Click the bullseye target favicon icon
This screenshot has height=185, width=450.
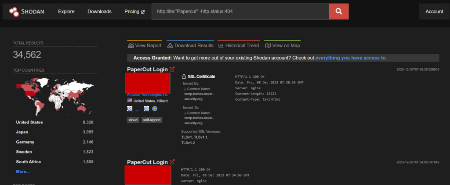coord(155,108)
